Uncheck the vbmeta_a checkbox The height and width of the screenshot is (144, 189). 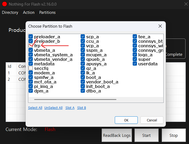click(31, 50)
